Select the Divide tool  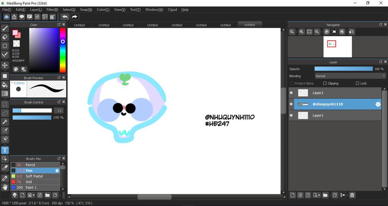point(5,168)
